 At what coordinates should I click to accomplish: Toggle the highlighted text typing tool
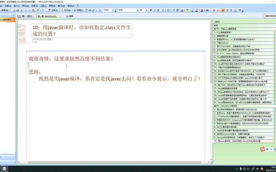(223, 10)
